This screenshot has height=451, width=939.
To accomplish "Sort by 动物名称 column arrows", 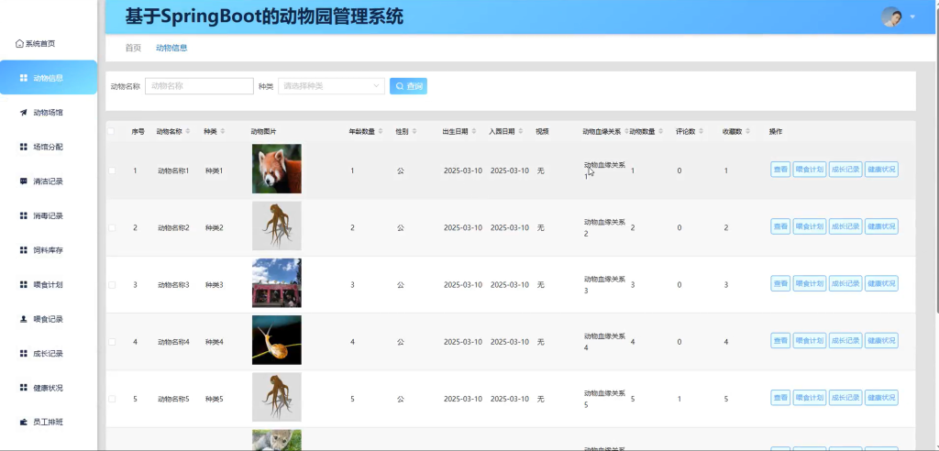I will (187, 131).
